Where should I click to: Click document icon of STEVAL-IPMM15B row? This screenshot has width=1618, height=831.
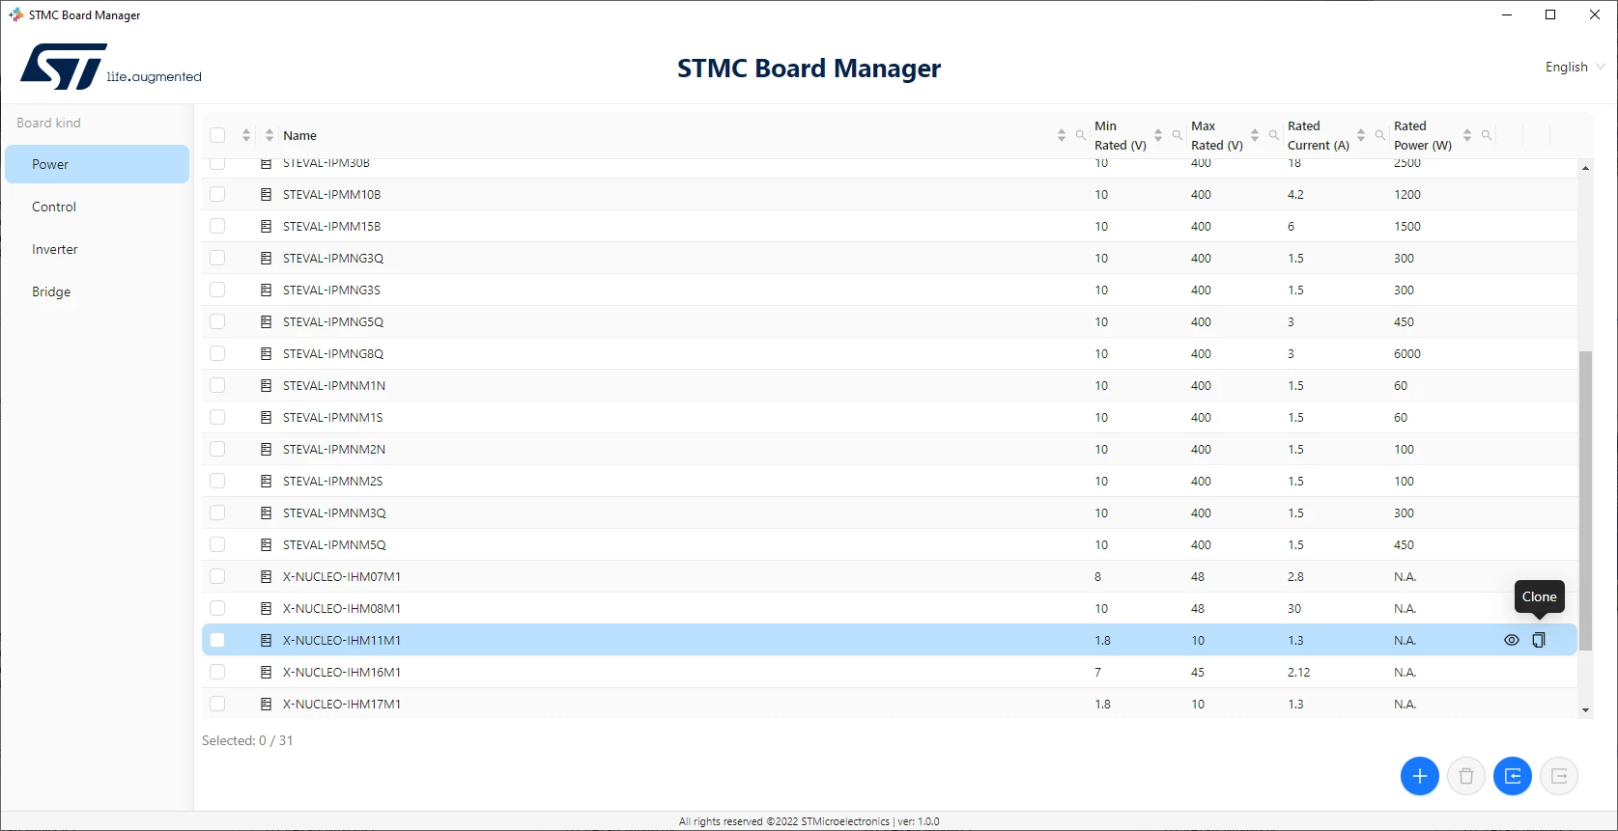[266, 226]
